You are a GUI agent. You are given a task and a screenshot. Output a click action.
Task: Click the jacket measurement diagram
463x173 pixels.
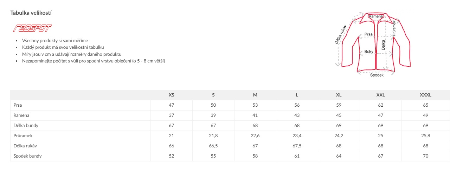point(373,44)
